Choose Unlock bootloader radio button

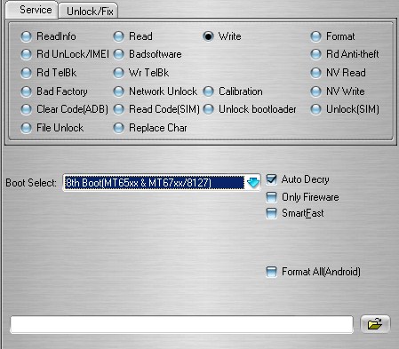click(208, 109)
